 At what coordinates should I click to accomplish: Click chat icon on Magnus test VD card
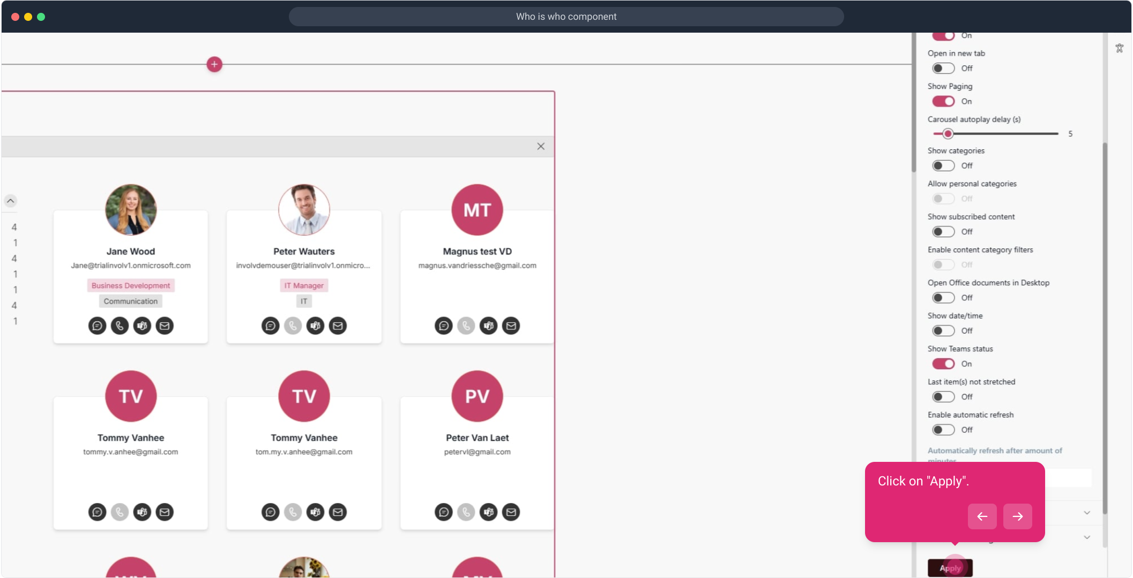click(x=444, y=325)
